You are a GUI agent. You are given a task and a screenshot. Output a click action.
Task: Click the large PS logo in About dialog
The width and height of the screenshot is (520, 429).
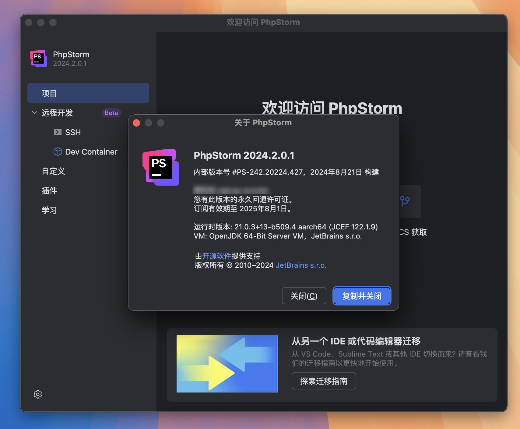tap(161, 167)
